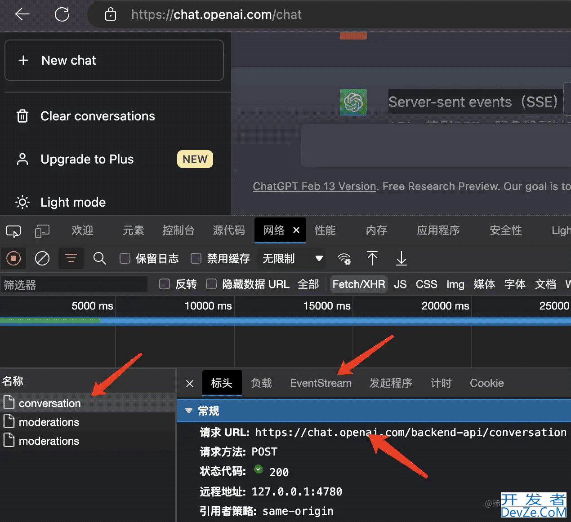Open the 内存 DevTools tab

point(376,230)
